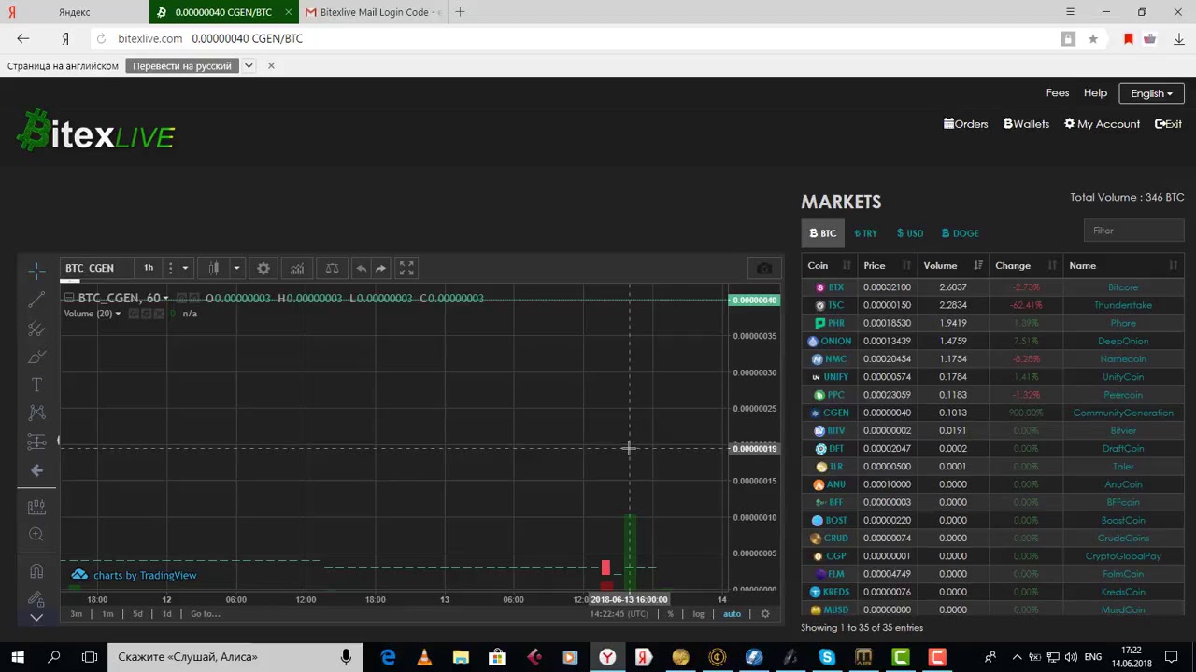This screenshot has width=1196, height=672.
Task: Set chart range to 3m
Action: point(77,613)
